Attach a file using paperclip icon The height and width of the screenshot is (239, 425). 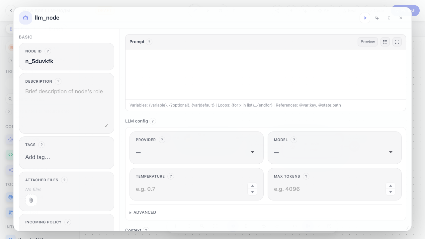tap(31, 200)
